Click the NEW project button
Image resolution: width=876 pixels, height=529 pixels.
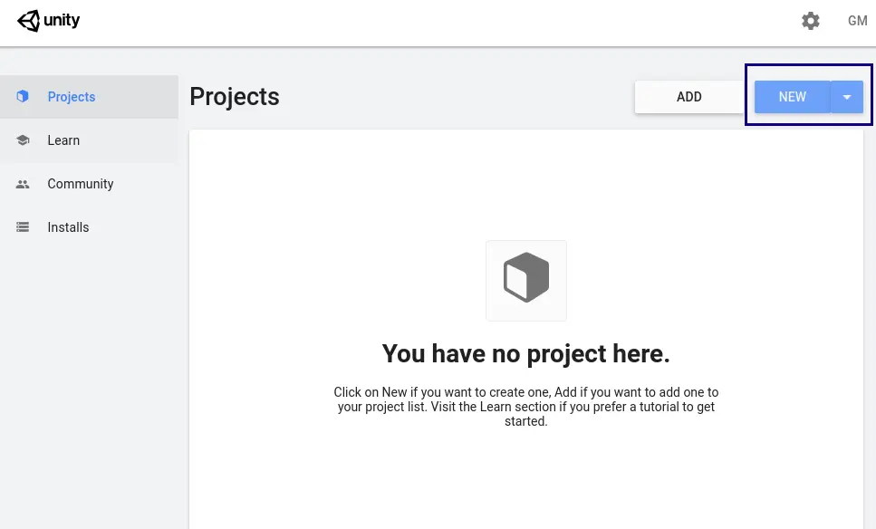click(792, 97)
